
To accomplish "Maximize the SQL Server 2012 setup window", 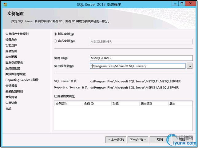I will coord(182,4).
